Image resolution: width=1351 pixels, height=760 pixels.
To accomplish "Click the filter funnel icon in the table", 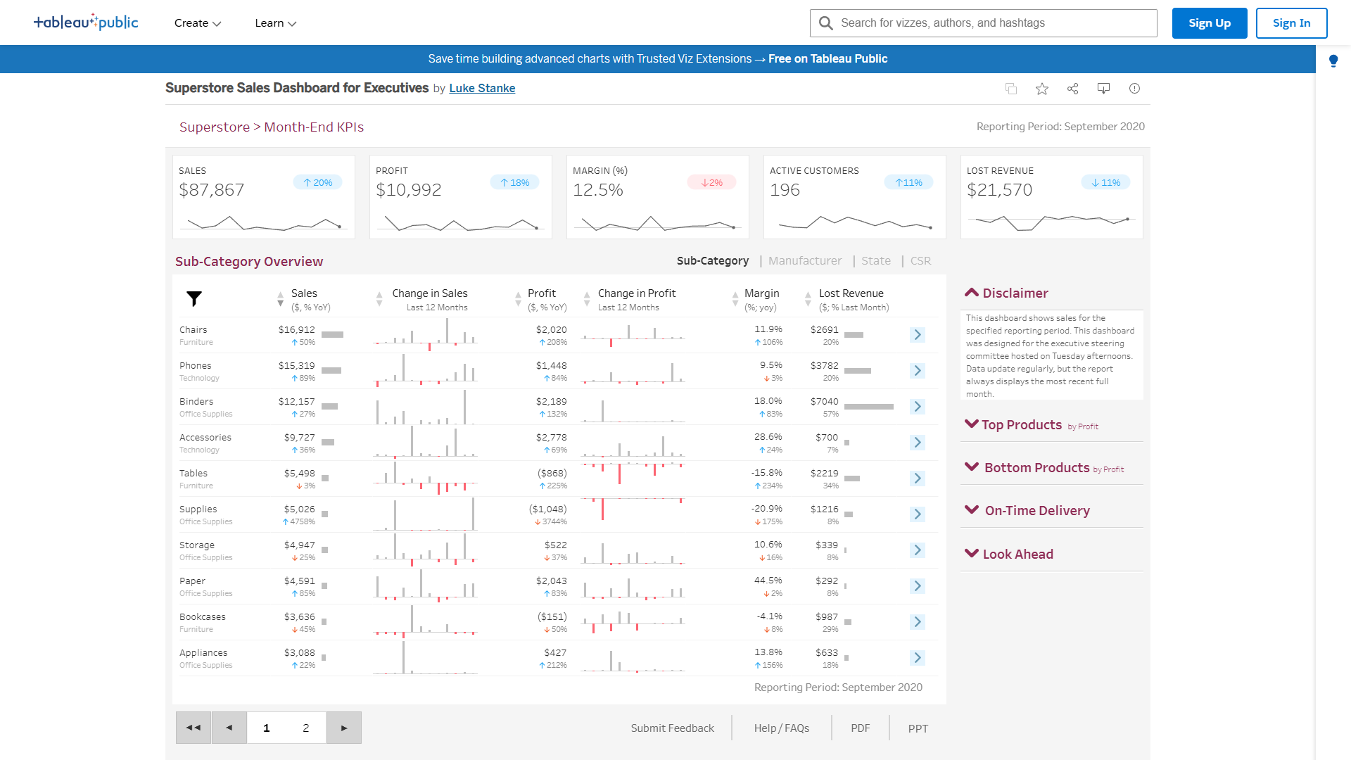I will pyautogui.click(x=194, y=298).
